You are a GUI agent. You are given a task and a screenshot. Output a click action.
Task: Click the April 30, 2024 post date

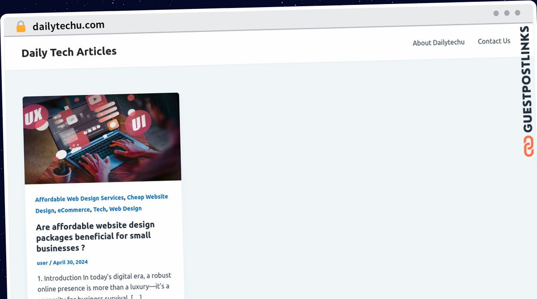click(70, 262)
